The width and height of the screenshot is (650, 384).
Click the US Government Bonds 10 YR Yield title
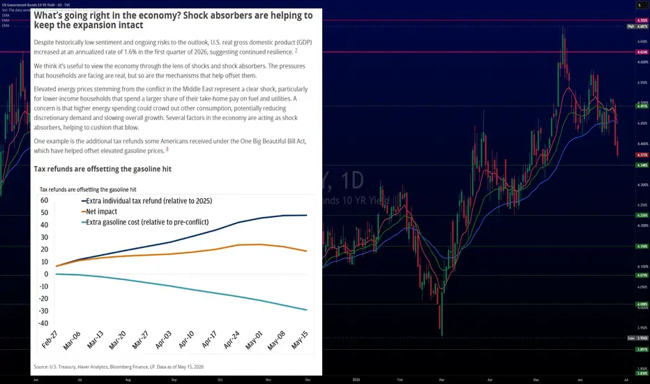click(36, 5)
